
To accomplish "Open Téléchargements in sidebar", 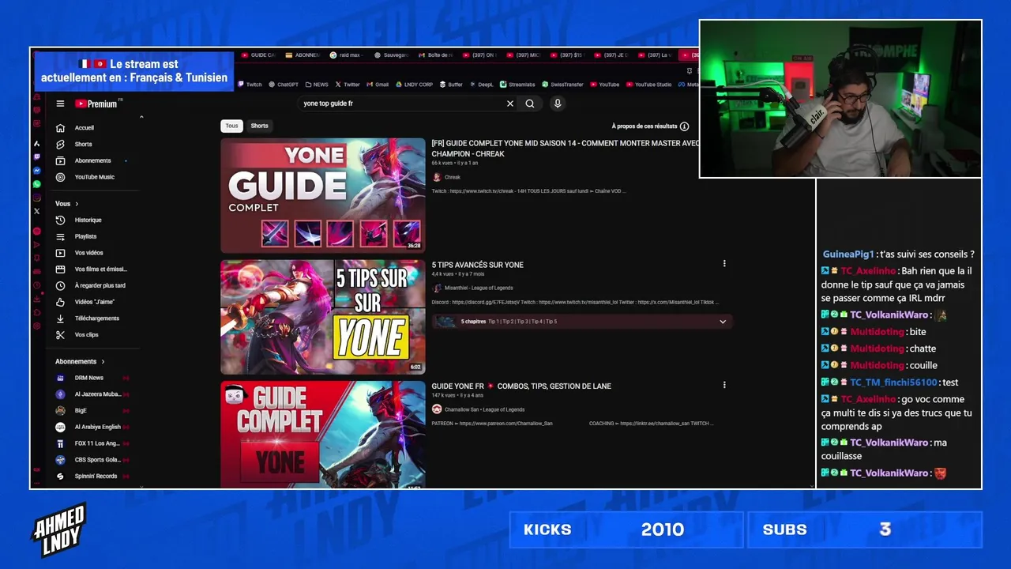I will 88,318.
